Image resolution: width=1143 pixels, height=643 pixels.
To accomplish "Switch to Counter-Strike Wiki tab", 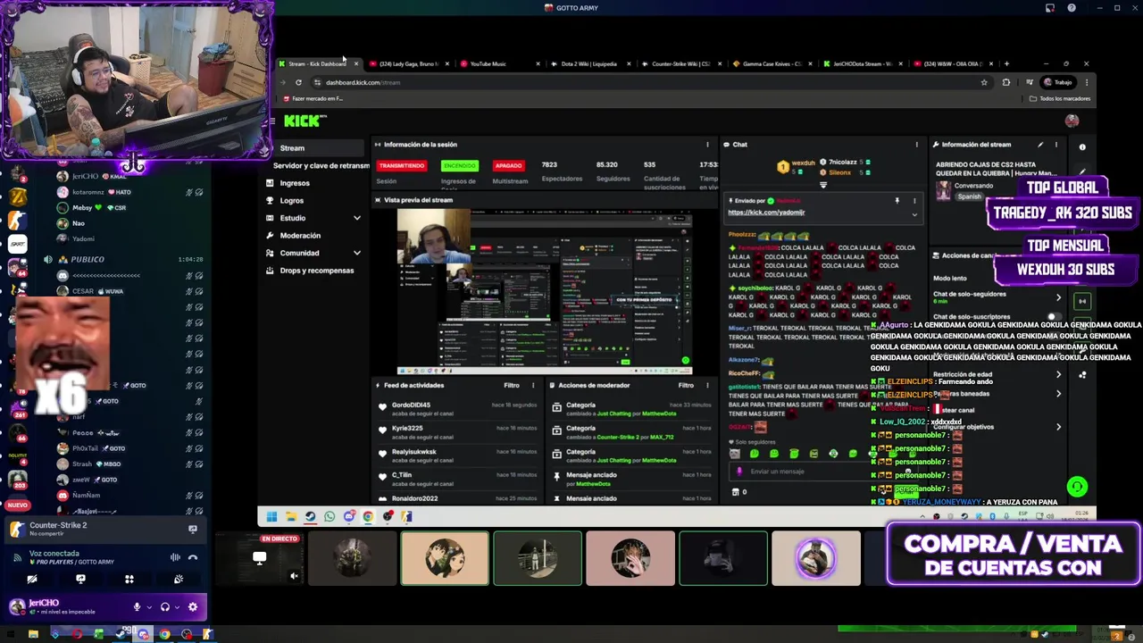I will pyautogui.click(x=680, y=64).
